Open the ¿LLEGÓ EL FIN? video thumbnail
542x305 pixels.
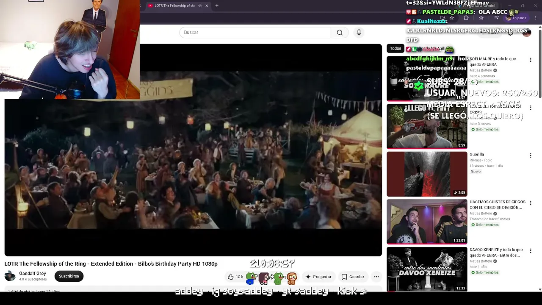click(x=427, y=126)
